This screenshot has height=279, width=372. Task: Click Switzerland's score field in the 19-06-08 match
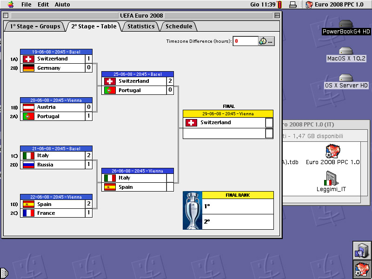click(x=89, y=59)
